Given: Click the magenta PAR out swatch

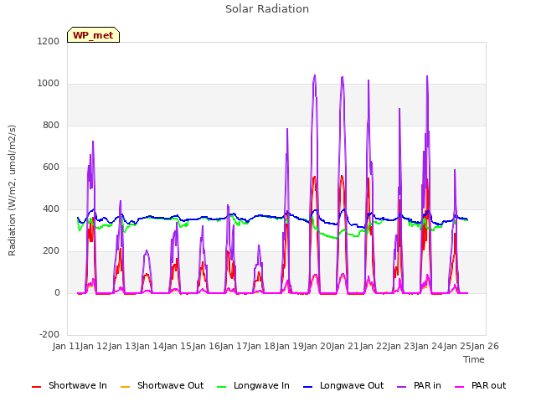Looking at the screenshot, I should pyautogui.click(x=460, y=387).
